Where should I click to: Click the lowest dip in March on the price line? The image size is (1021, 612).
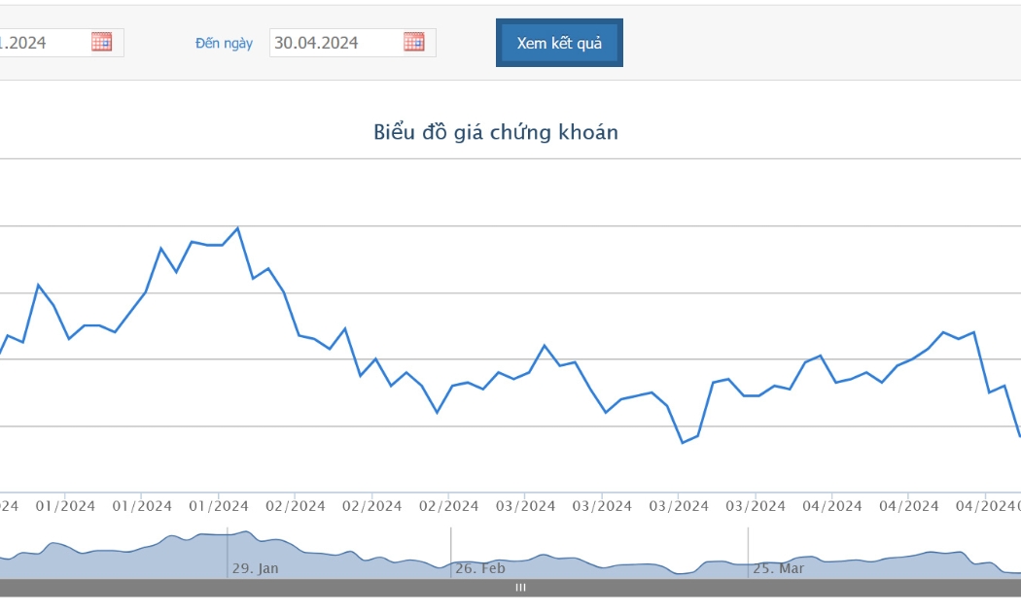point(683,443)
